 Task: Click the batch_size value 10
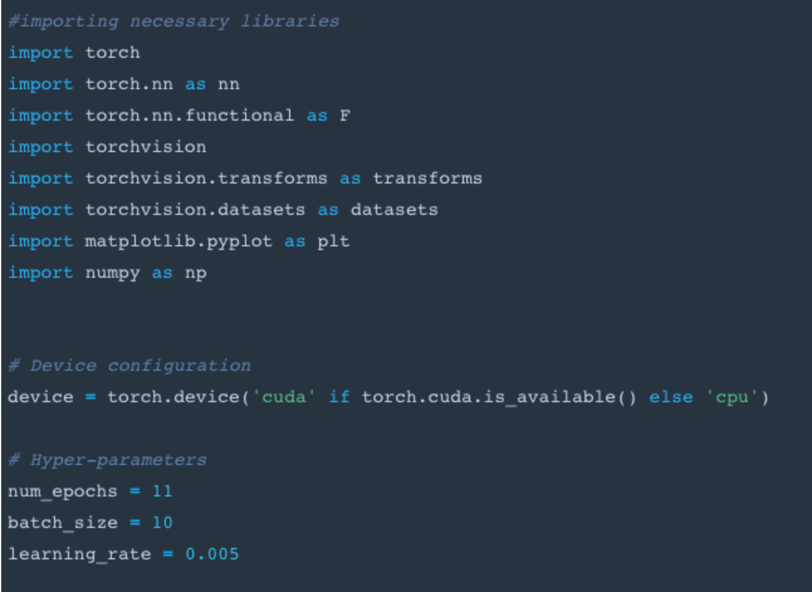[x=162, y=523]
